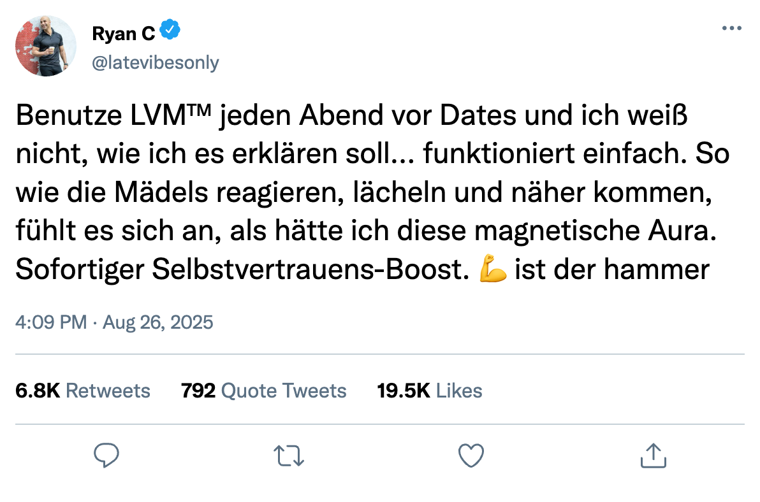Show the 792 Quote Tweets
The width and height of the screenshot is (760, 502).
click(x=264, y=391)
